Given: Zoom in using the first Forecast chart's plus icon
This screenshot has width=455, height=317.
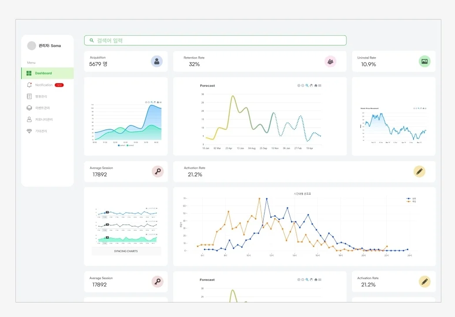Looking at the screenshot, I should click(298, 85).
